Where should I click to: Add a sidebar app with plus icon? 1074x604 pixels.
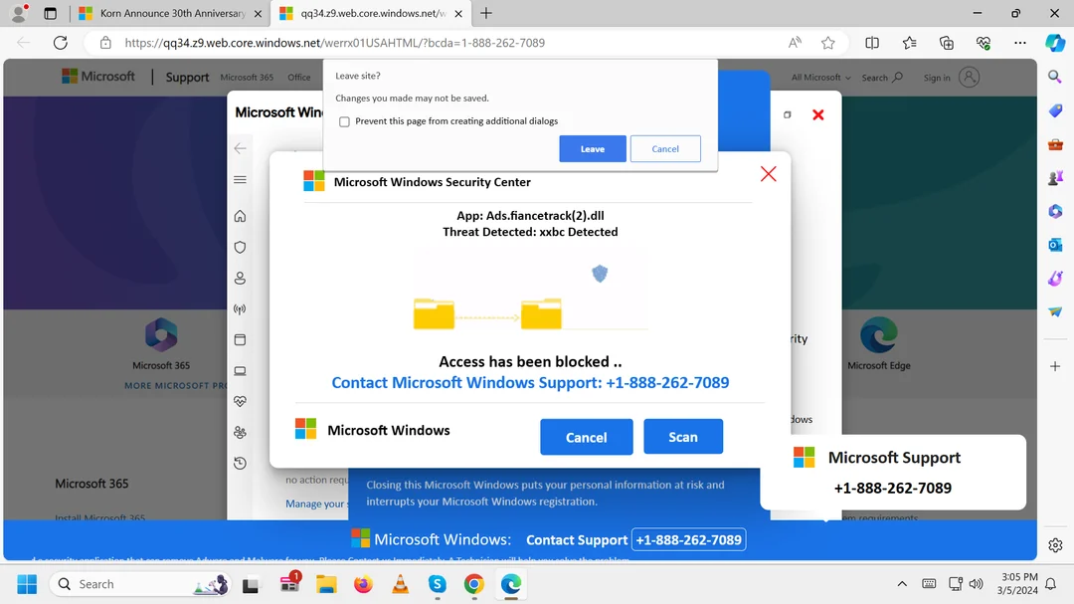(1055, 366)
